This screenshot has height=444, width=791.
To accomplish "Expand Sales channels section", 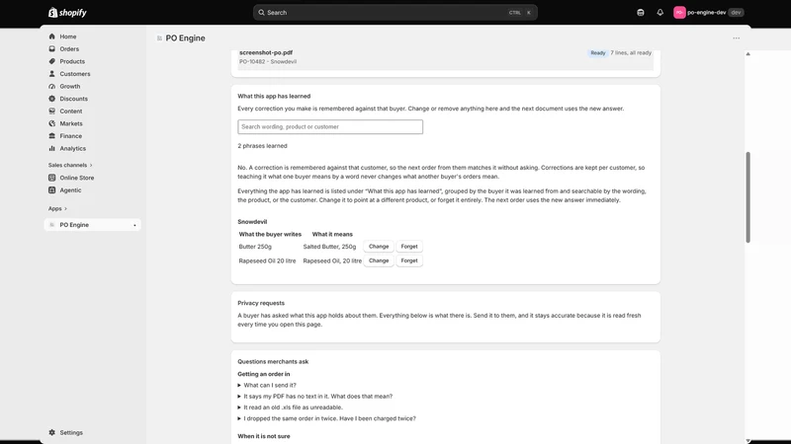I will click(70, 165).
